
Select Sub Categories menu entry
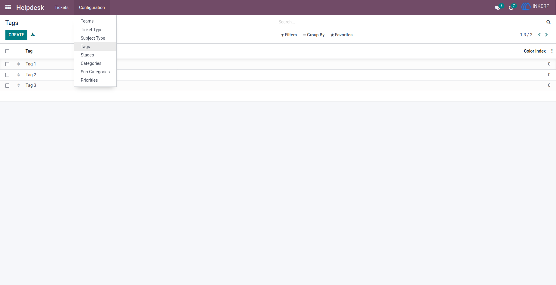[x=95, y=72]
